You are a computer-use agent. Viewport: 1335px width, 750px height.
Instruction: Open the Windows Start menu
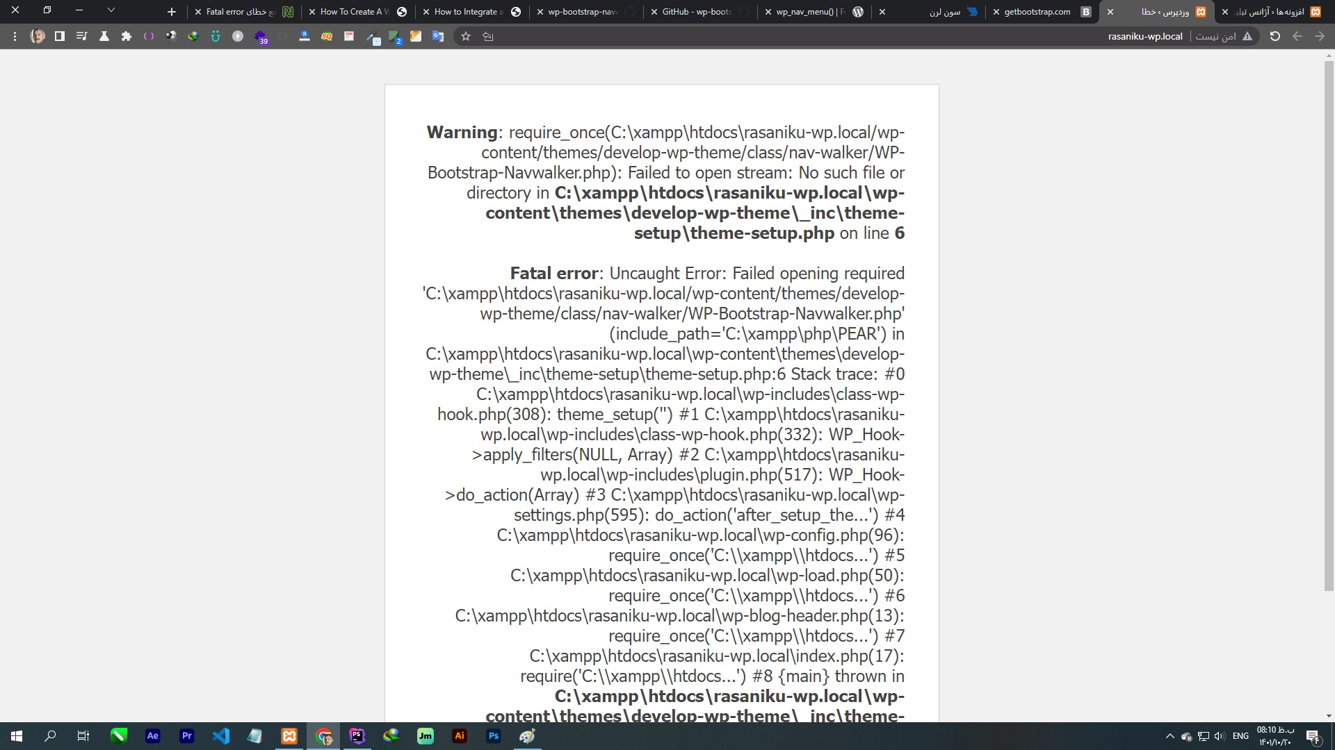17,736
